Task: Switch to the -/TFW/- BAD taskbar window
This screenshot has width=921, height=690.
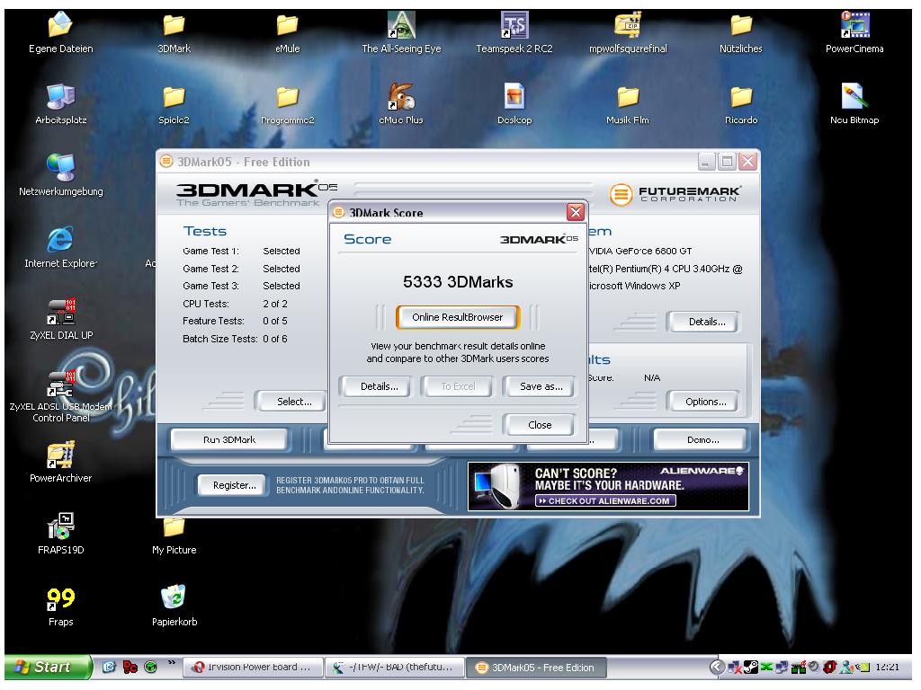Action: tap(396, 668)
